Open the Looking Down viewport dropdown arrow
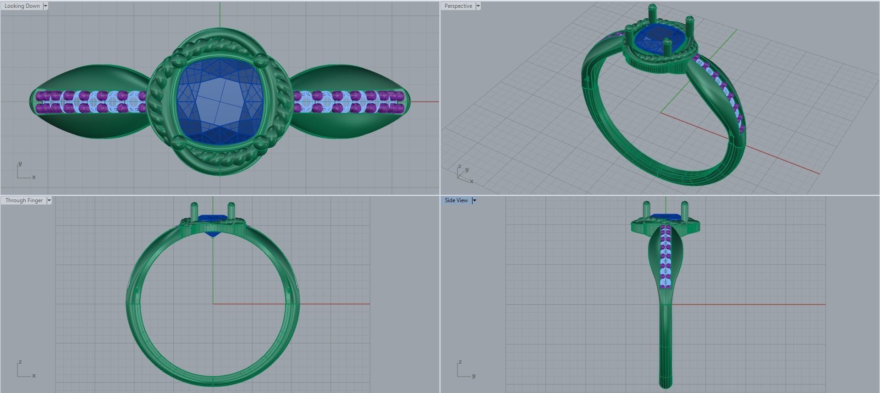Viewport: 880px width, 393px height. coord(45,6)
